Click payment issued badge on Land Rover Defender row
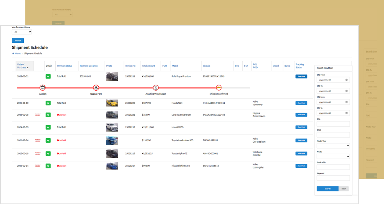Image resolution: width=384 pixels, height=204 pixels. 38,115
